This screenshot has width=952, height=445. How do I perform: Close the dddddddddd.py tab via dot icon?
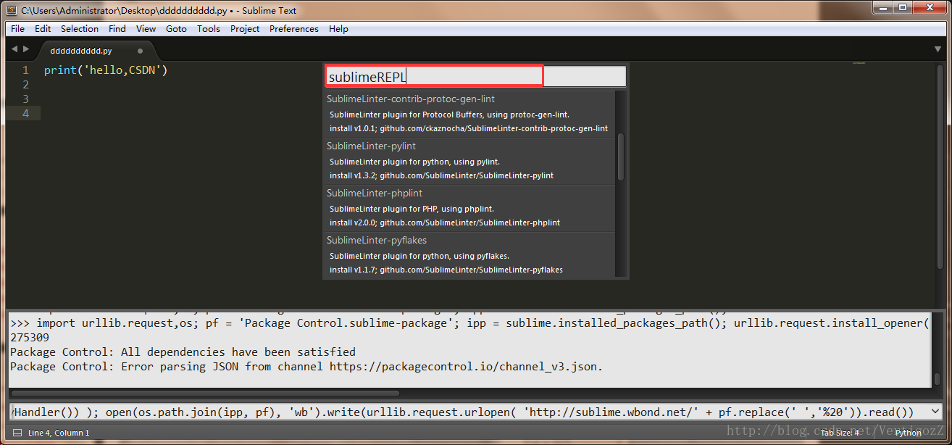click(x=140, y=51)
